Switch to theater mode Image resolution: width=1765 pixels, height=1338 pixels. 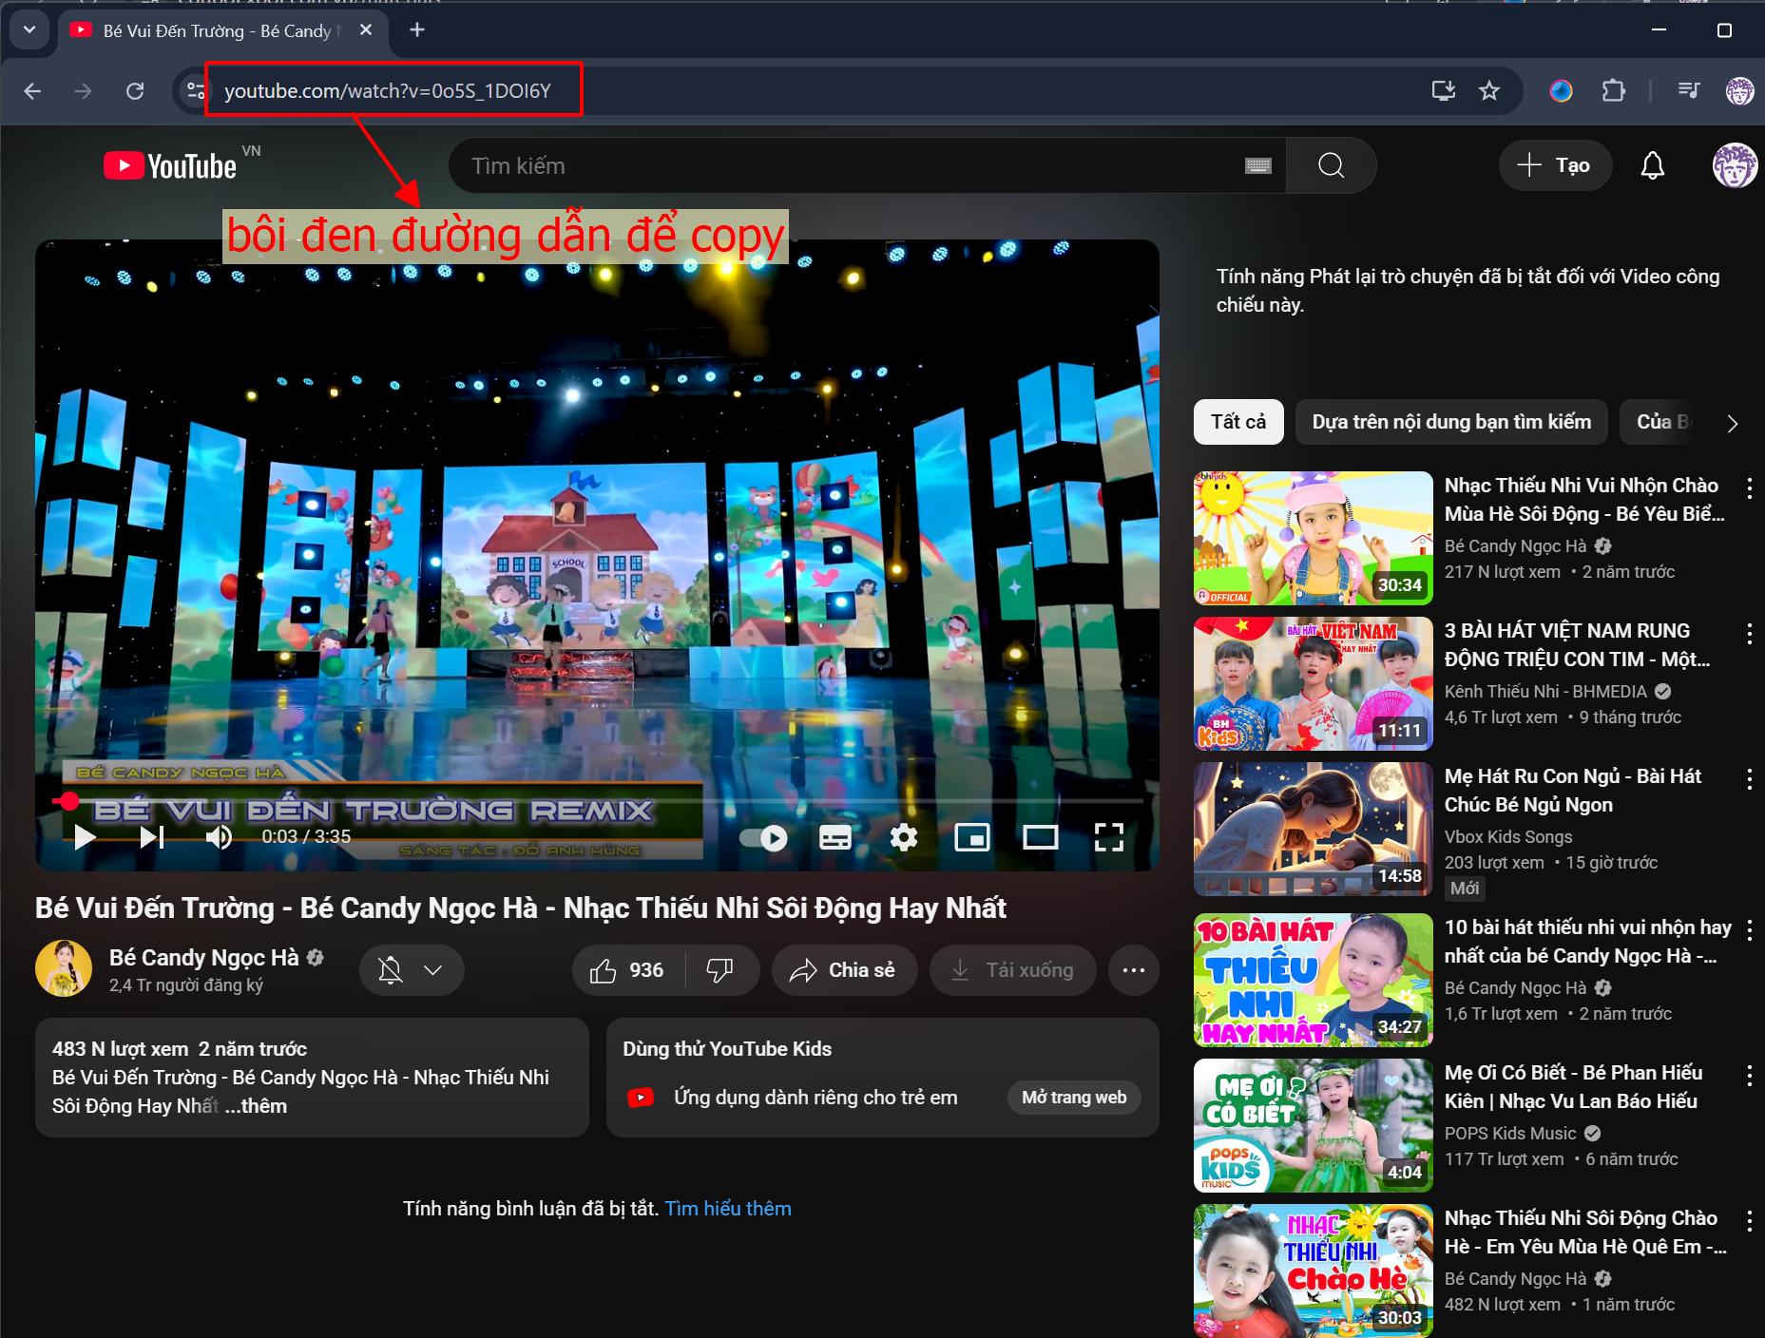[x=1040, y=837]
